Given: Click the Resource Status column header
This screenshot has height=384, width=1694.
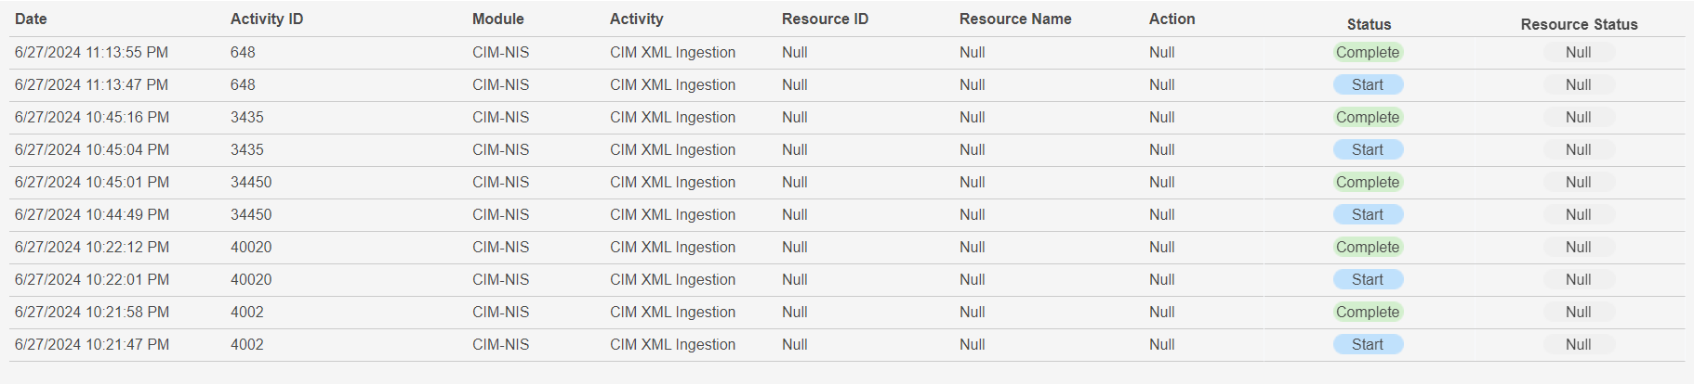Looking at the screenshot, I should tap(1579, 24).
